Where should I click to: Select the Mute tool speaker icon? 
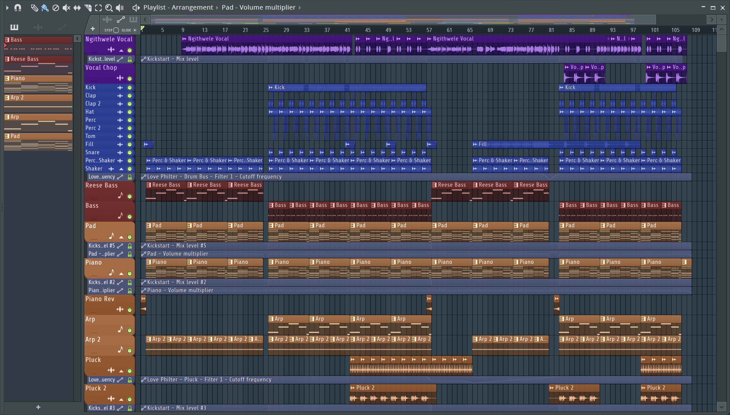coord(66,8)
